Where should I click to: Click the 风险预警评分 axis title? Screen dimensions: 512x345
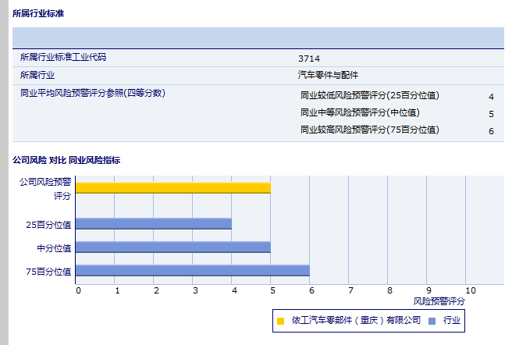click(439, 301)
